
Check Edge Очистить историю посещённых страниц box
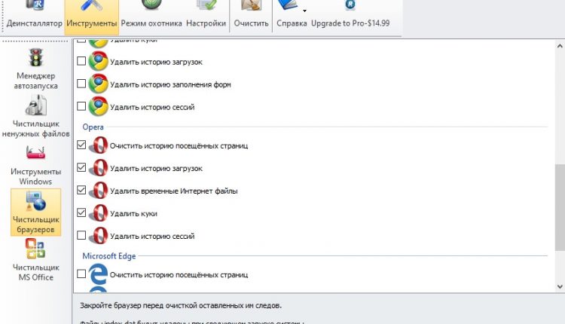81,274
